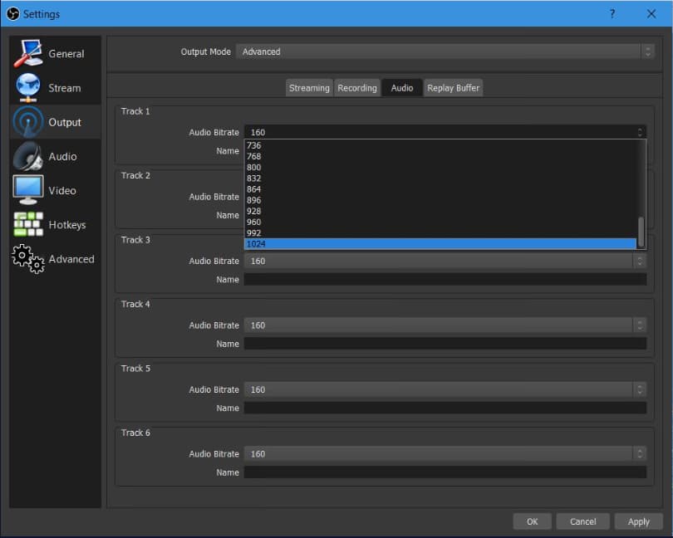This screenshot has height=538, width=673.
Task: Open the Hotkeys keyboard icon
Action: point(28,224)
